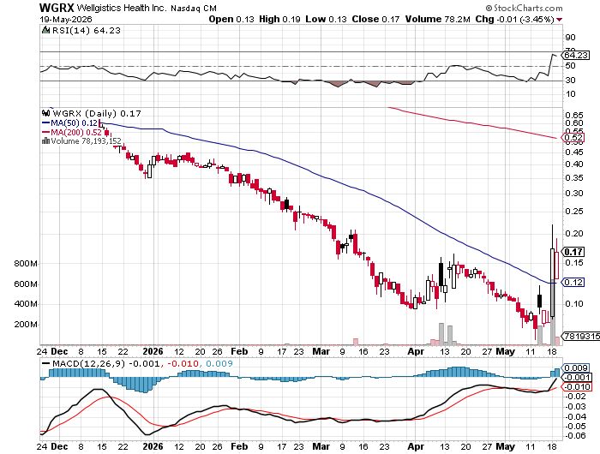
Task: Click the -0.03 MACD axis label
Action: [x=575, y=406]
